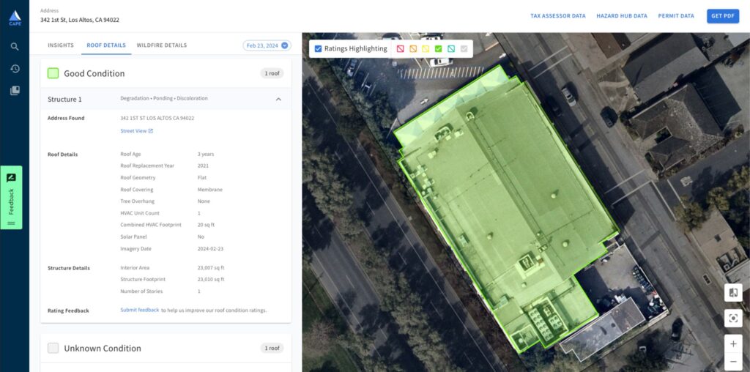Click the CAPE logo
This screenshot has height=372, width=750.
(15, 16)
